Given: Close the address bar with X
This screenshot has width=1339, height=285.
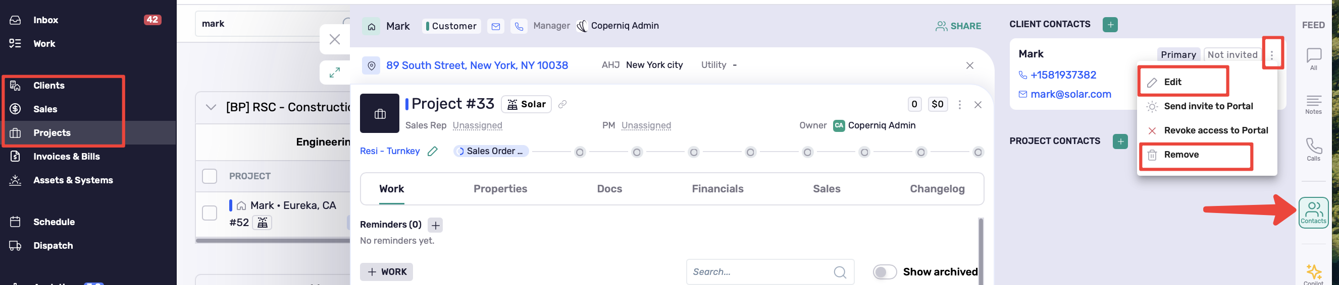Looking at the screenshot, I should pyautogui.click(x=969, y=66).
